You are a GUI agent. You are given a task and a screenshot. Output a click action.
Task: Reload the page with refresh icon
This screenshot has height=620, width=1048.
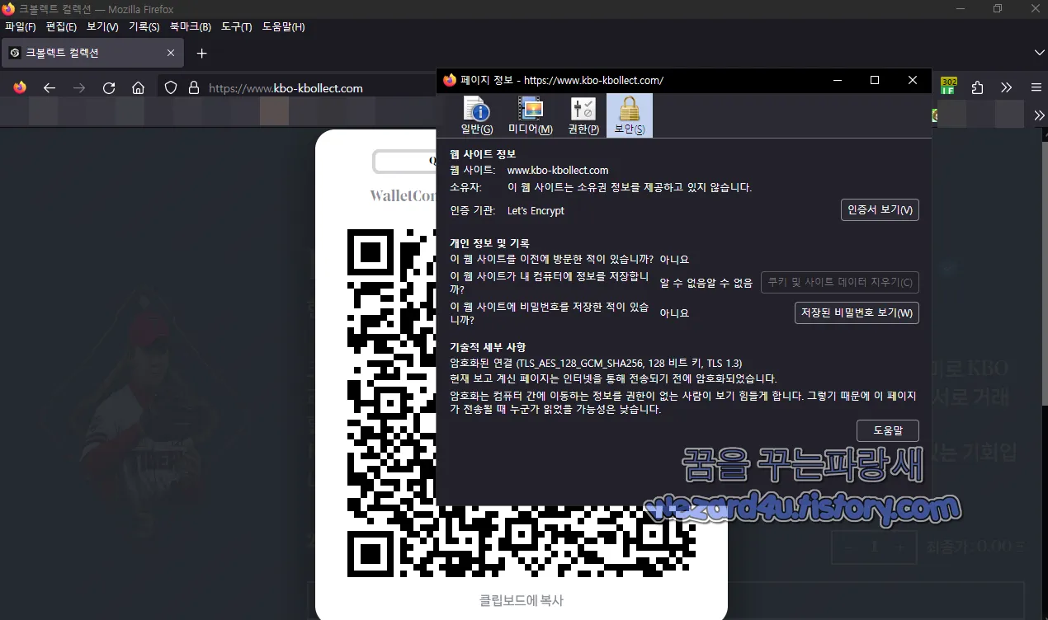(109, 88)
